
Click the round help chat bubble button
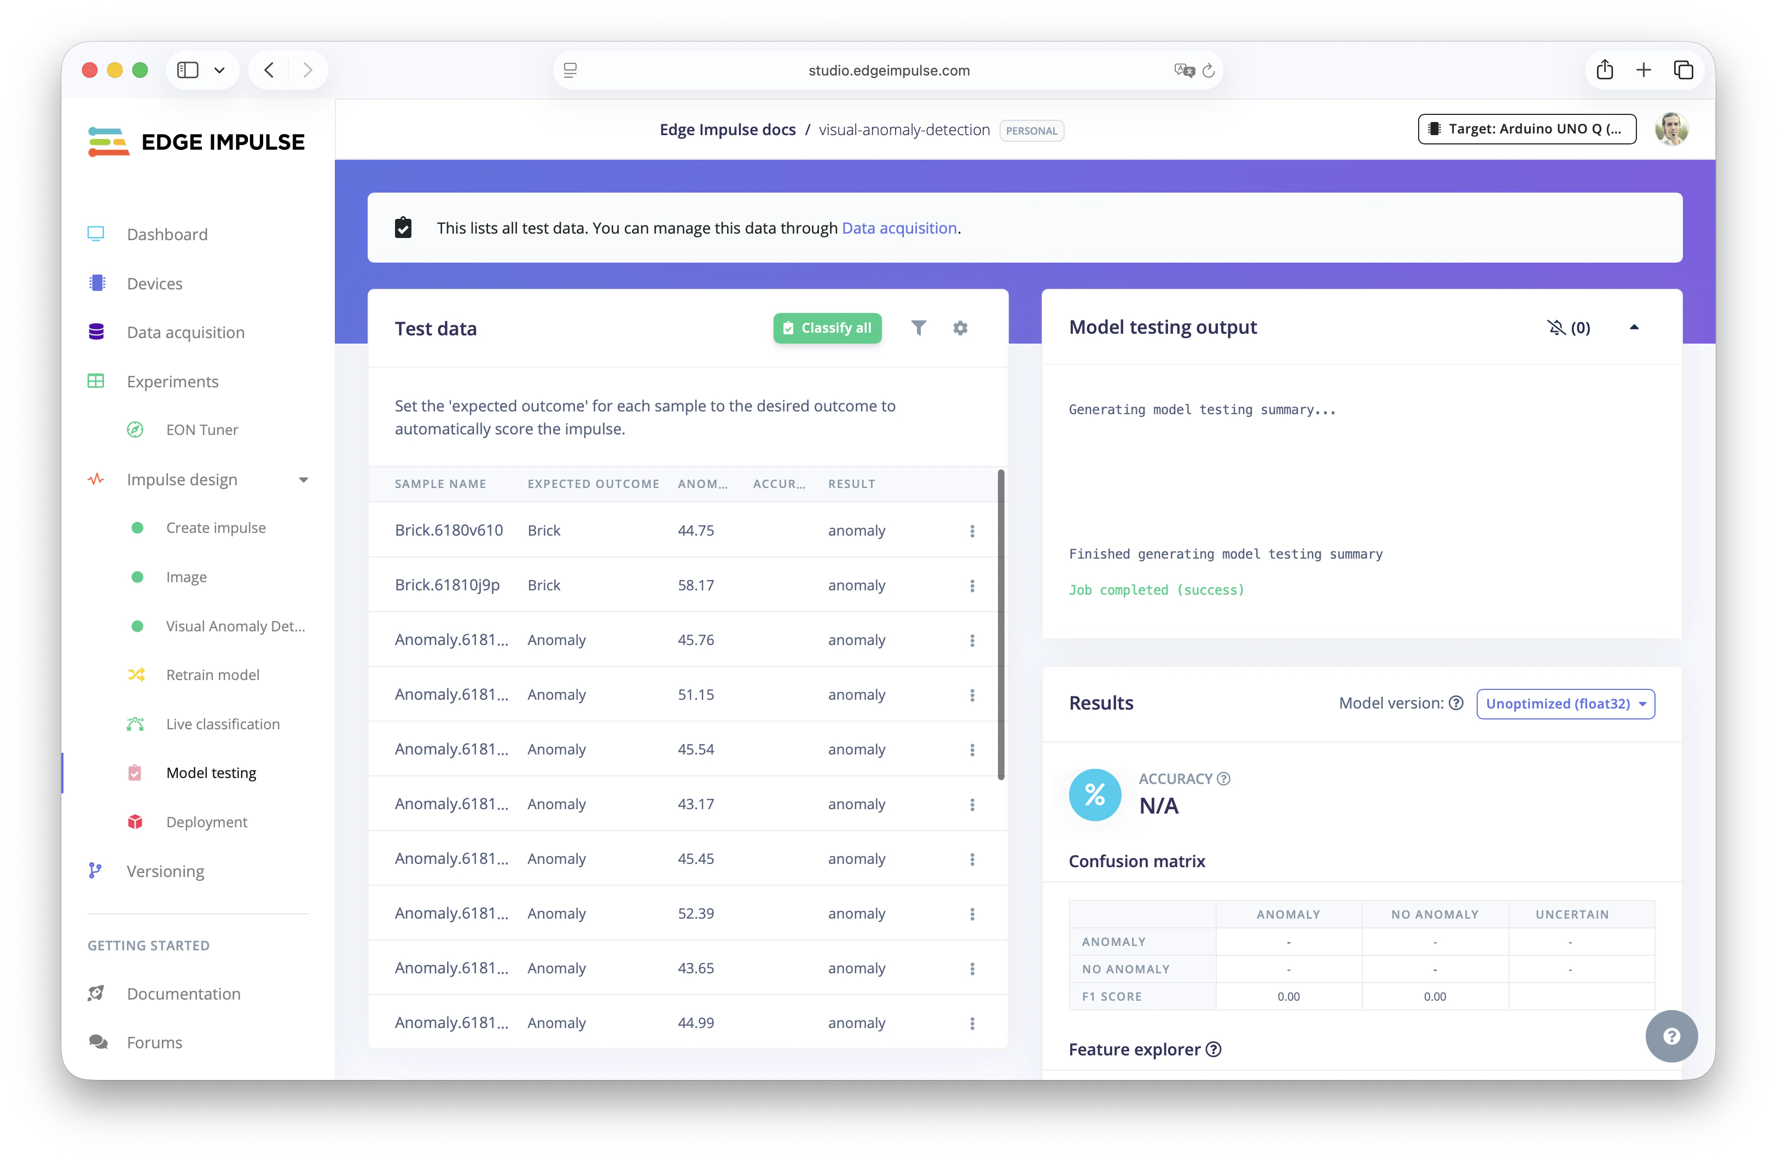point(1671,1036)
